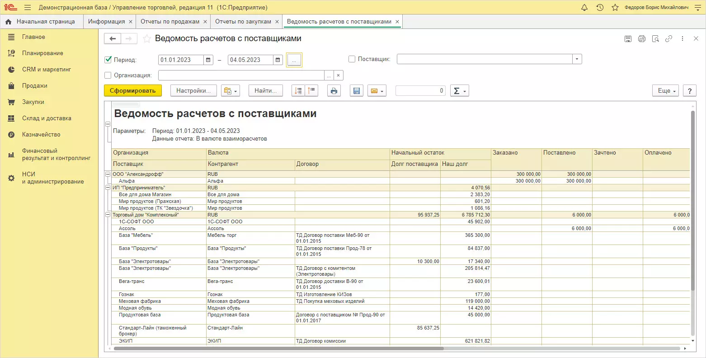Click the Настройки... button
This screenshot has height=358, width=706.
pyautogui.click(x=193, y=91)
